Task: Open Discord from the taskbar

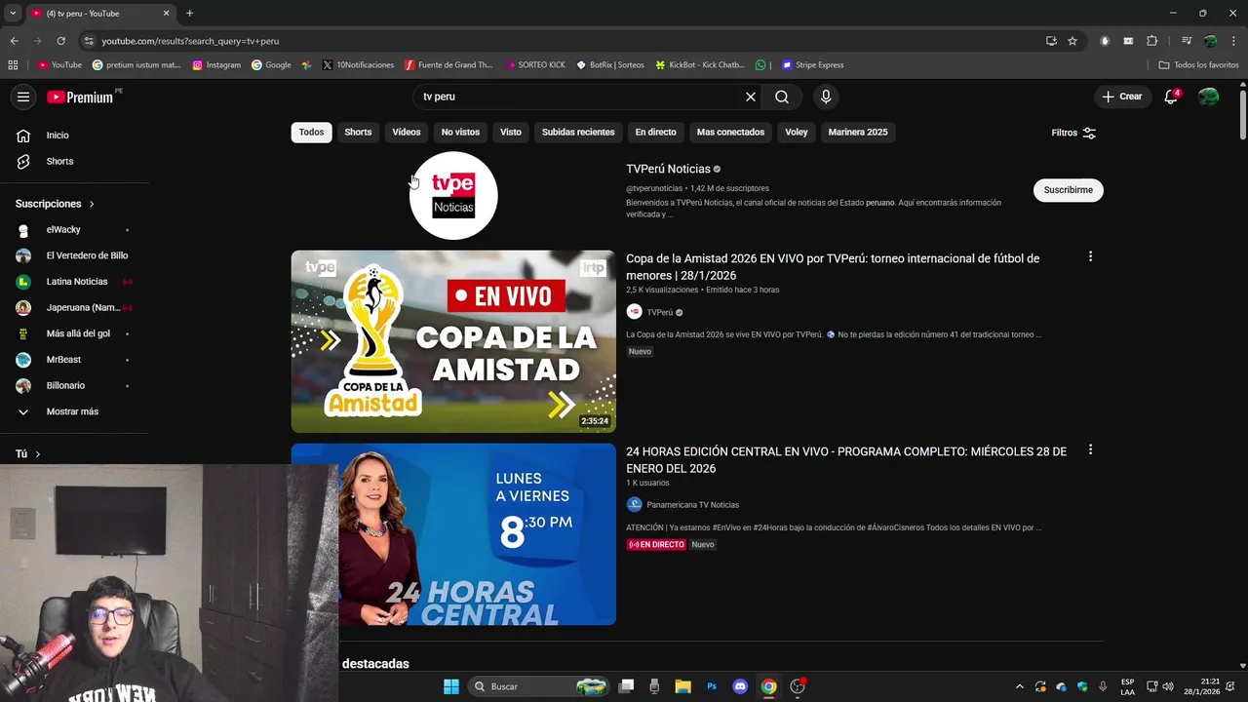Action: coord(740,686)
